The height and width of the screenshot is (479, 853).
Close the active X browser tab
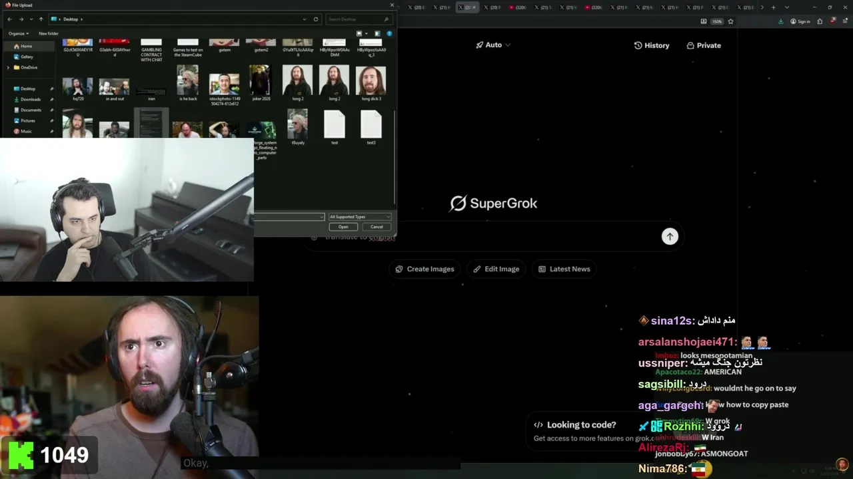click(x=474, y=7)
